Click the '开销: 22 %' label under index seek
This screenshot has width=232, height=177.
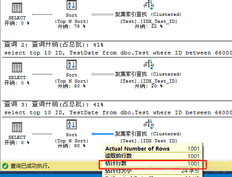click(148, 26)
